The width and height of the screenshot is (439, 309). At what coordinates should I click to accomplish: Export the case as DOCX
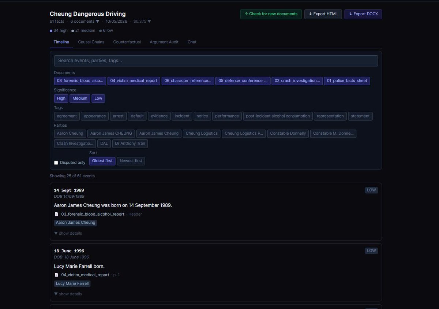point(363,14)
